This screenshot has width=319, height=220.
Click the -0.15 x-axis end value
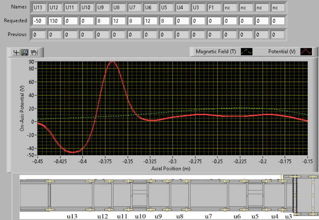click(x=307, y=161)
